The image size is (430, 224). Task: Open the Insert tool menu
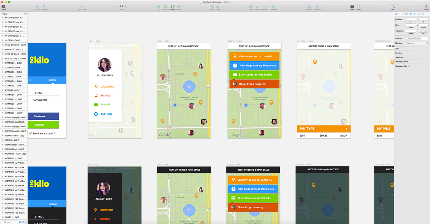pyautogui.click(x=4, y=6)
